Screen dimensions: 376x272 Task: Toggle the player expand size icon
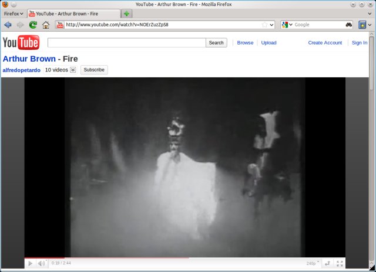click(x=327, y=263)
